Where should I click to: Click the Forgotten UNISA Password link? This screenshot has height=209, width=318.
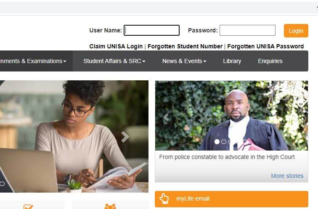click(x=265, y=46)
